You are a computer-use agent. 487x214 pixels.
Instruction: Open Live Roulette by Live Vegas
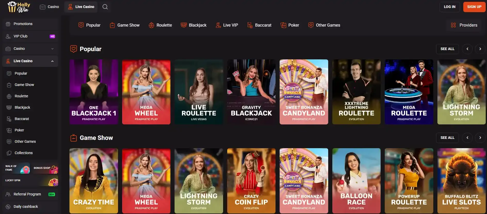(x=199, y=92)
